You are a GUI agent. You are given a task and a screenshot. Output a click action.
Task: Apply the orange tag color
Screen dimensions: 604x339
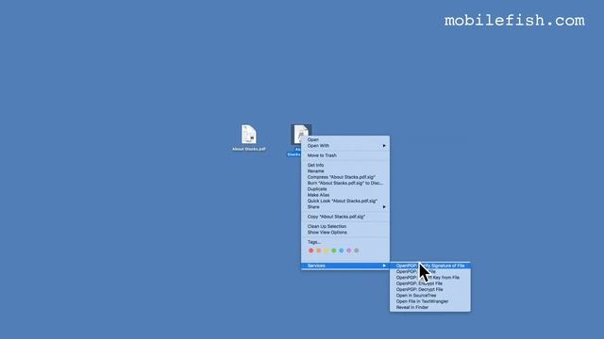click(319, 250)
